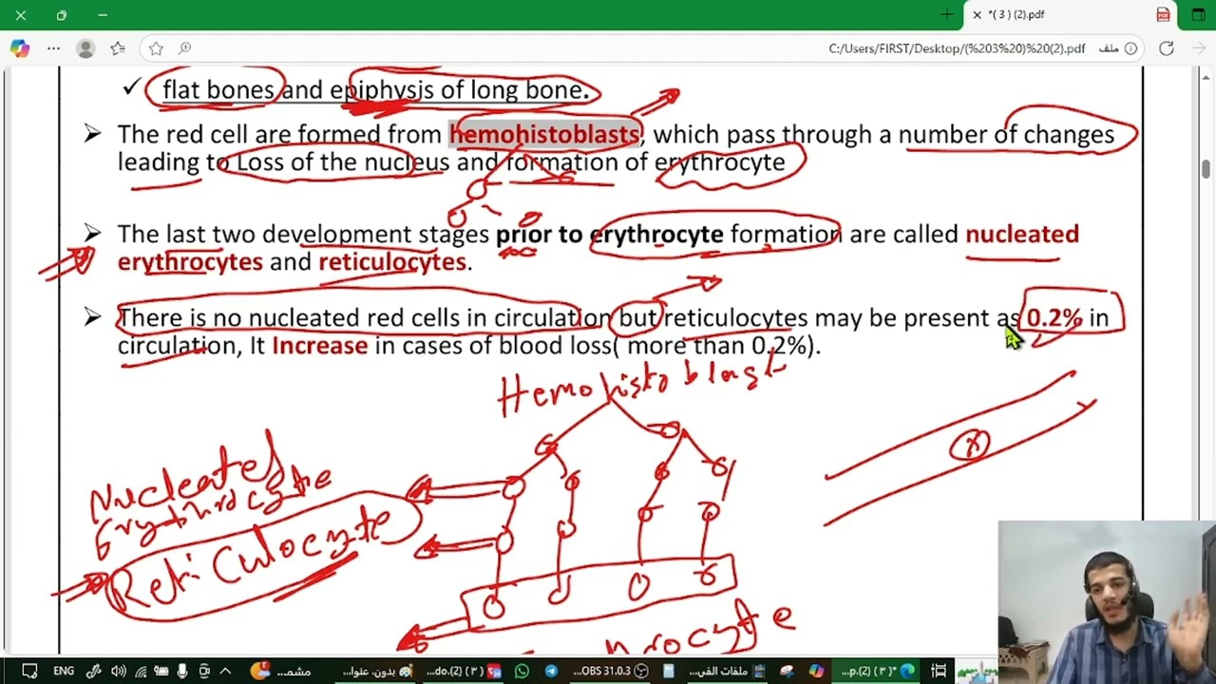
Task: Click the scrollbar up arrow
Action: click(x=1206, y=76)
